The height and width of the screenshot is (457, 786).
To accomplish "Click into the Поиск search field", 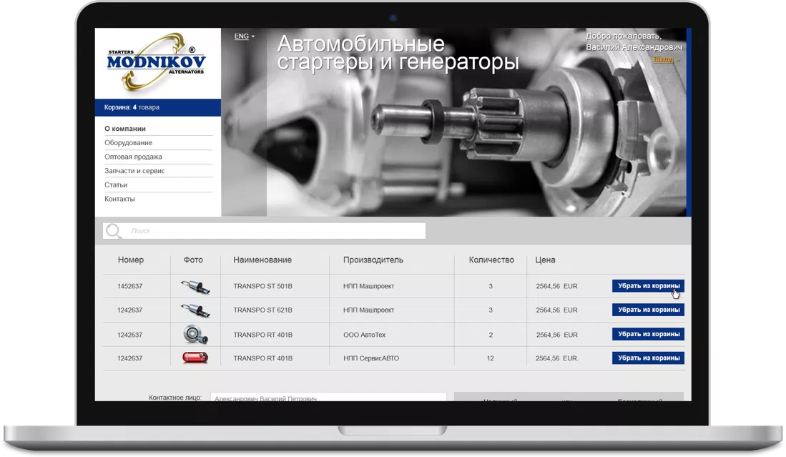I will 264,231.
